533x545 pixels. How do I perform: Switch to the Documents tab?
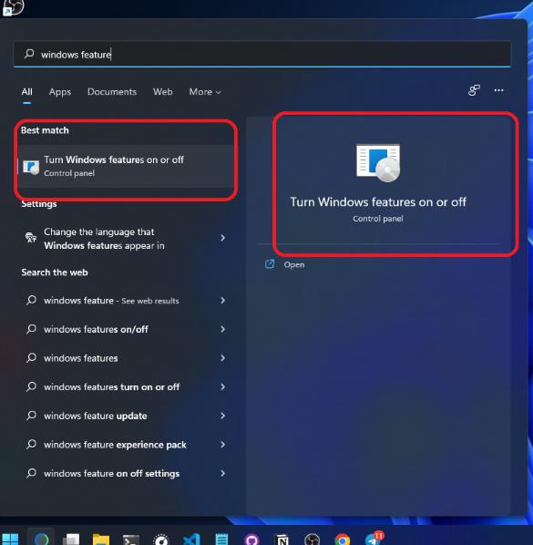coord(112,92)
